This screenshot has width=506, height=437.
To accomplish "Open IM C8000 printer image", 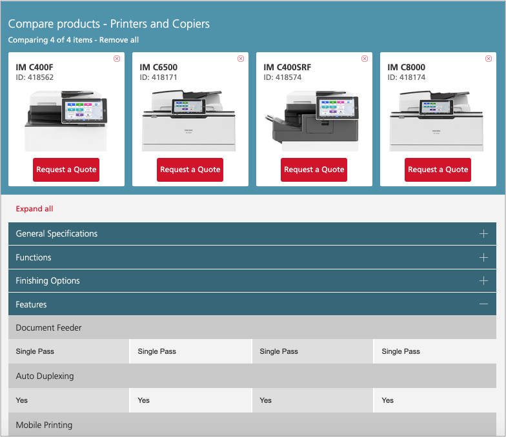I will pos(436,121).
